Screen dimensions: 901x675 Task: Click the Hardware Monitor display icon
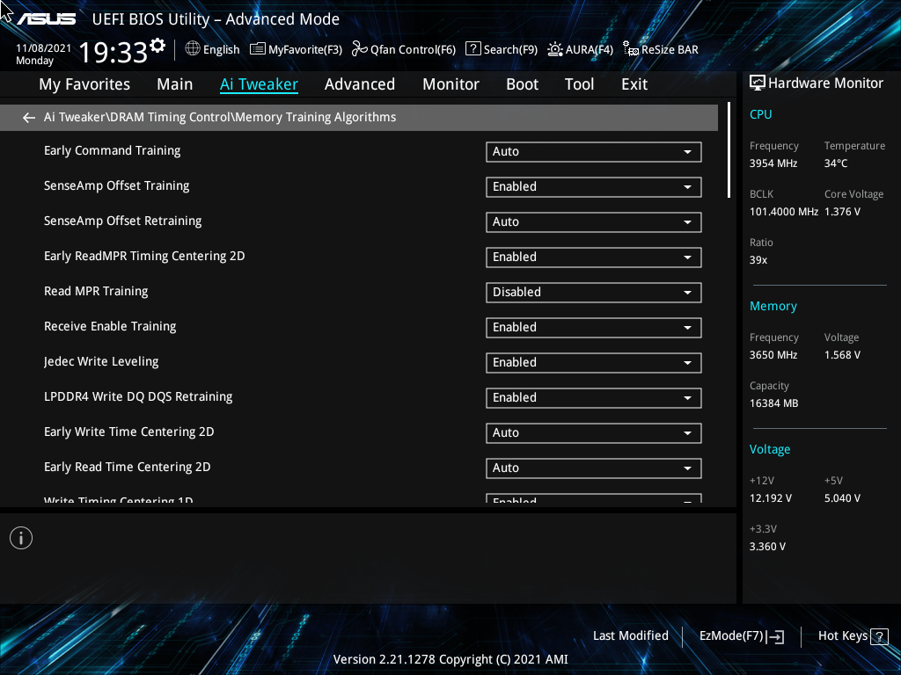point(758,83)
